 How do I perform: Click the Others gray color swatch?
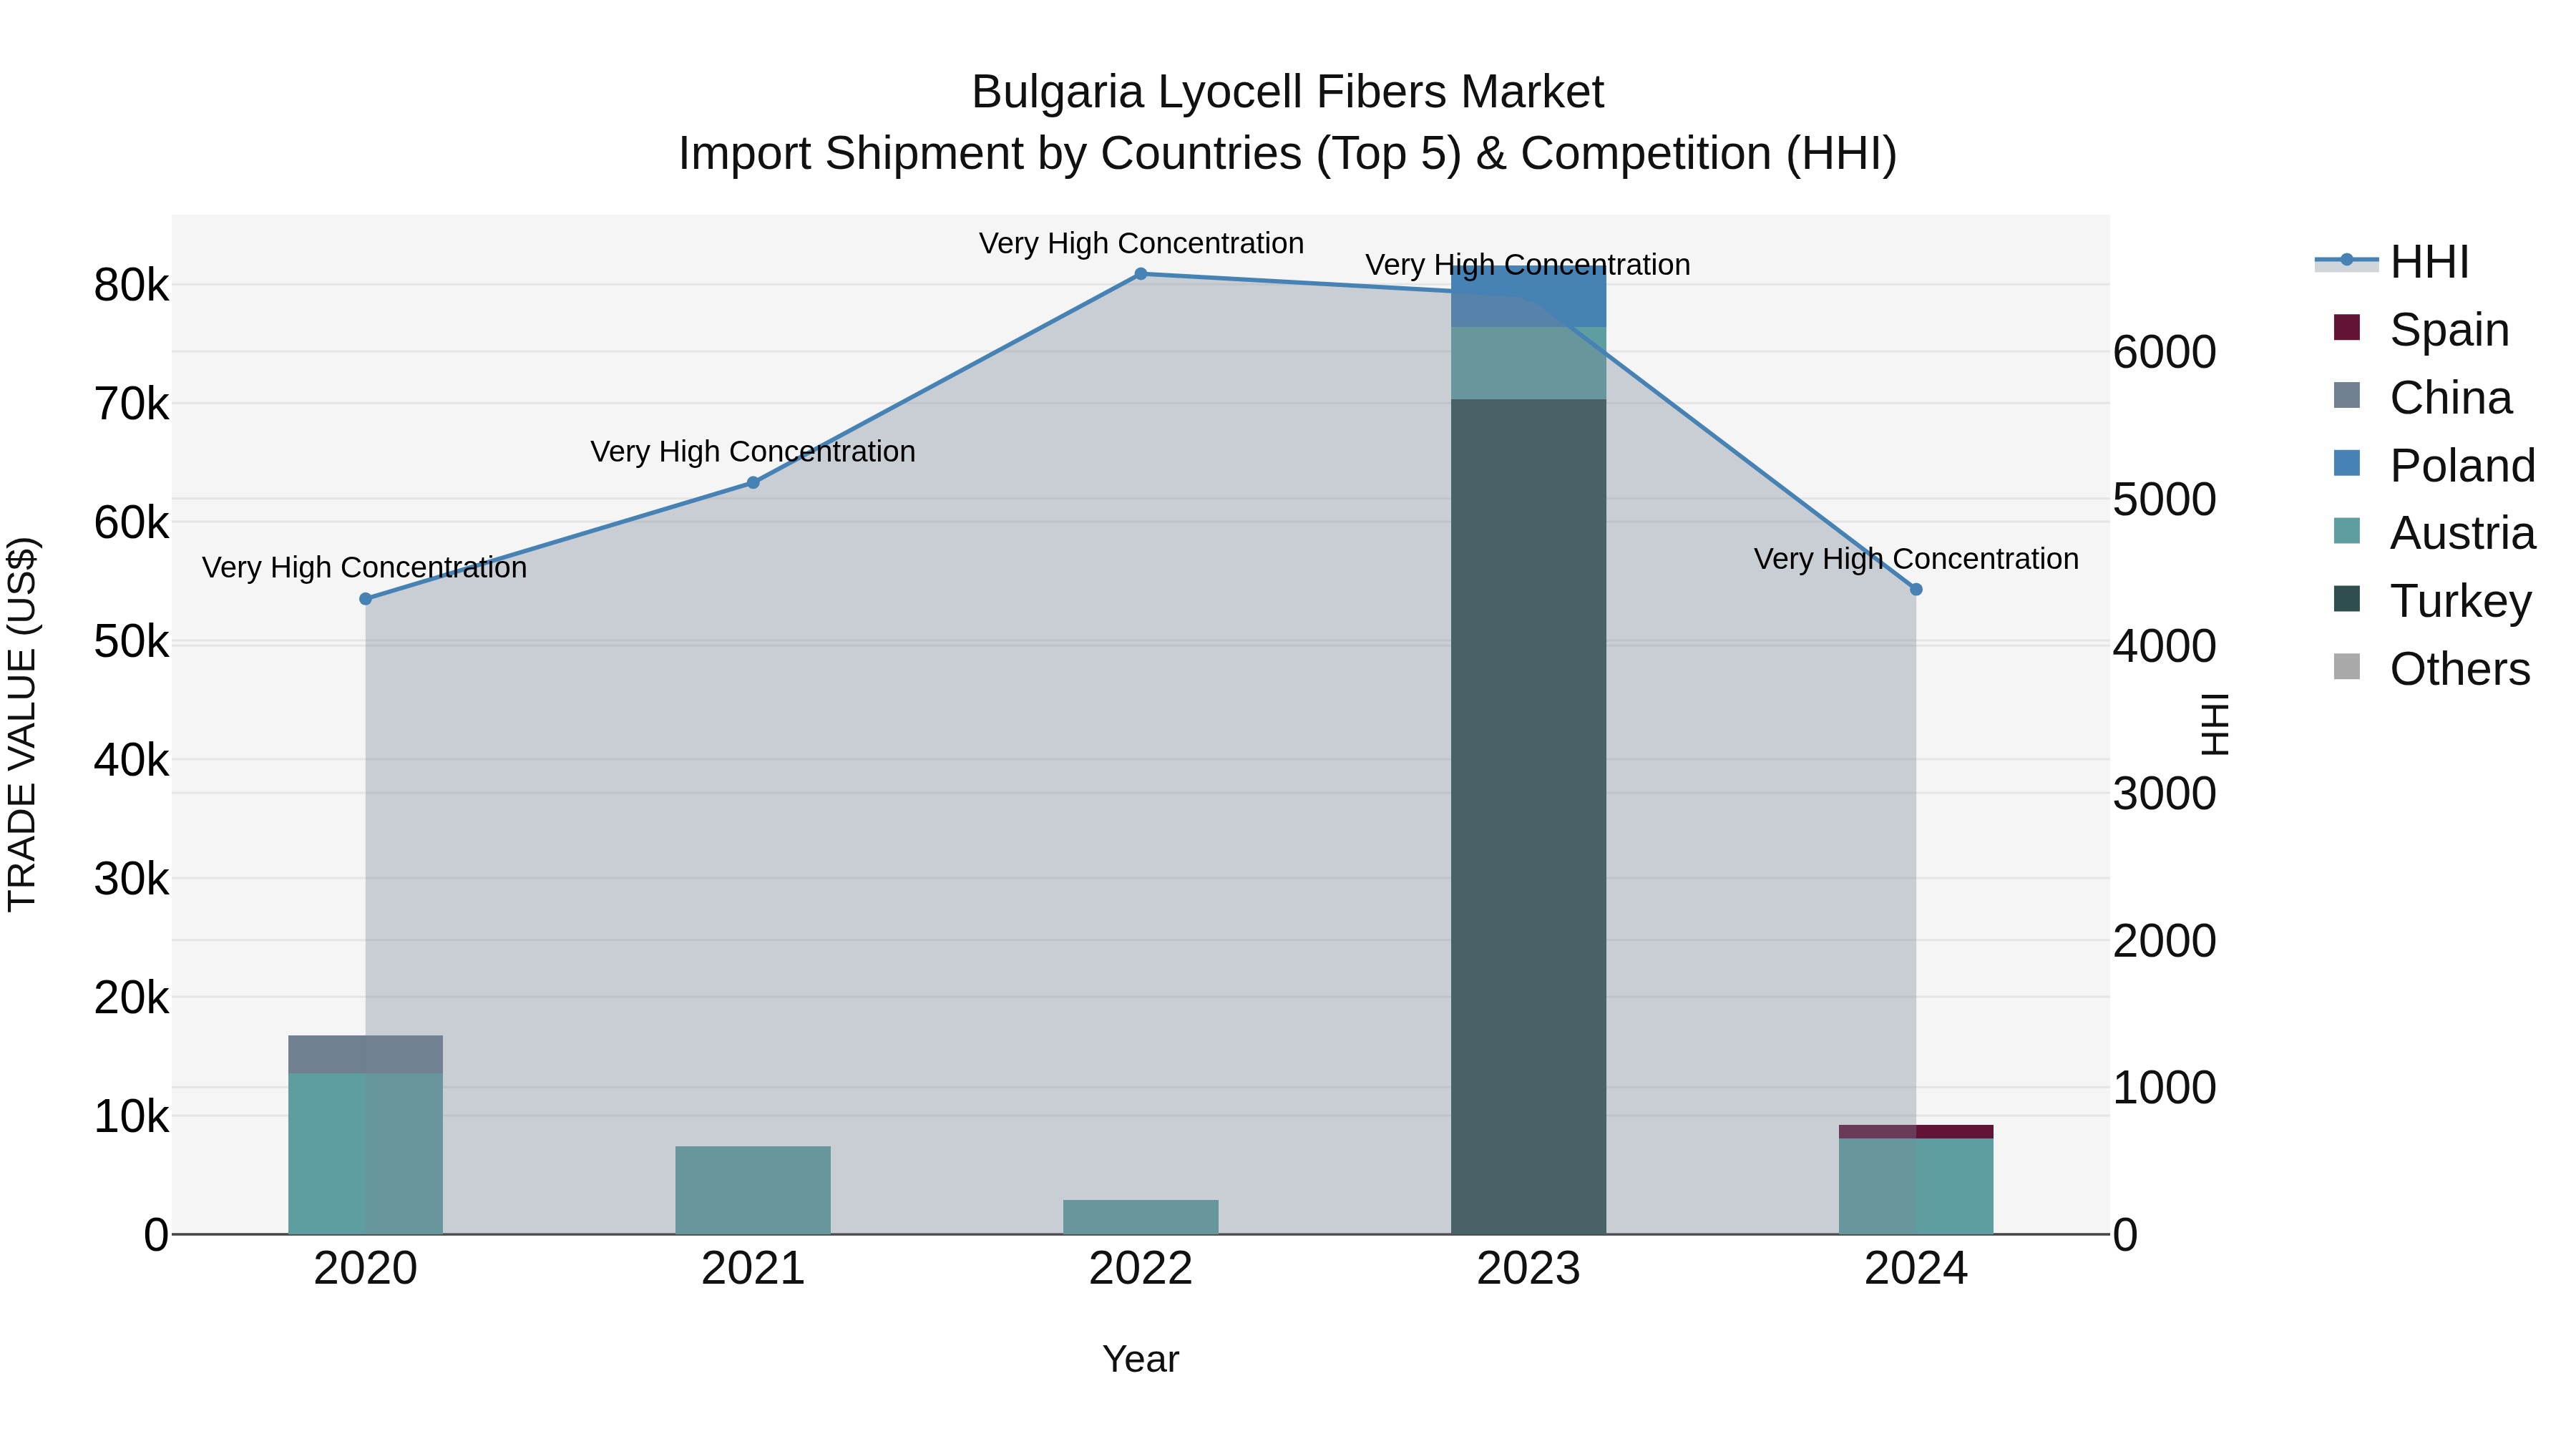pos(2346,667)
